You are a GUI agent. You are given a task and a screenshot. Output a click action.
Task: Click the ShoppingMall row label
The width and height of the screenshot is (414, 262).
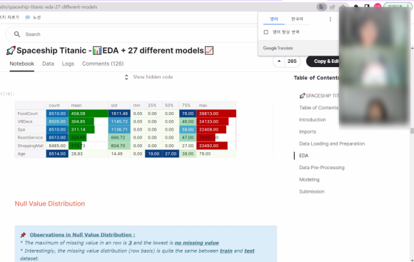coord(31,146)
